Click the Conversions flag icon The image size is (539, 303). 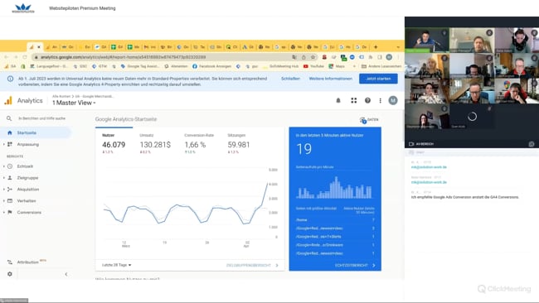click(10, 213)
